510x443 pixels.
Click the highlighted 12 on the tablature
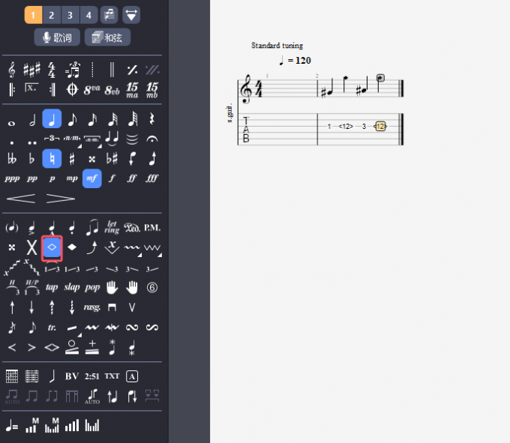tap(380, 126)
